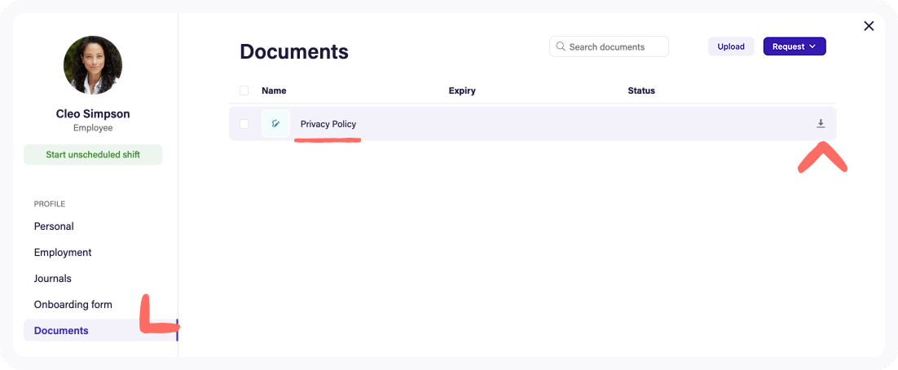This screenshot has height=370, width=898.
Task: Open the Onboarding form section
Action: tap(73, 305)
